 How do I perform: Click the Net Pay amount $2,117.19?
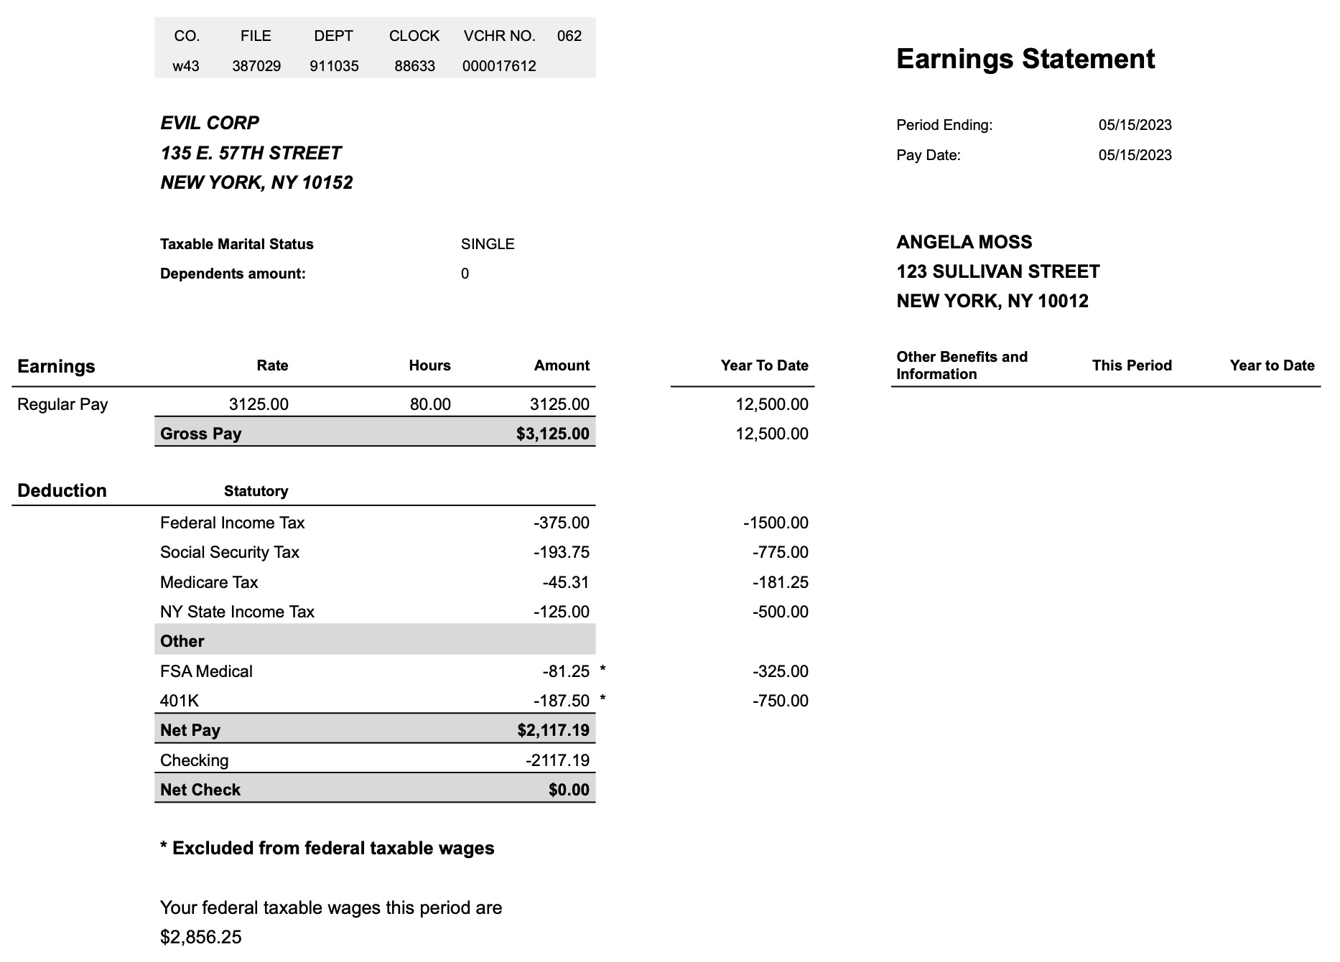click(553, 730)
